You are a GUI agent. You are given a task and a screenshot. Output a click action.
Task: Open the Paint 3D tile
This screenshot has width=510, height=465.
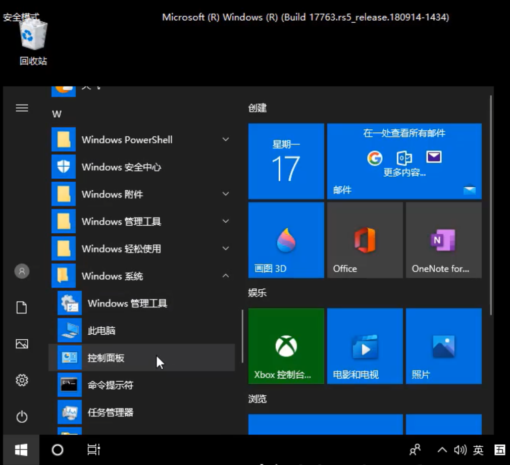[x=286, y=240]
